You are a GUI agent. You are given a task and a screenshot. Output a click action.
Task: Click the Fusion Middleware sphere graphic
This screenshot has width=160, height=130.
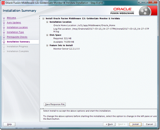(145, 11)
